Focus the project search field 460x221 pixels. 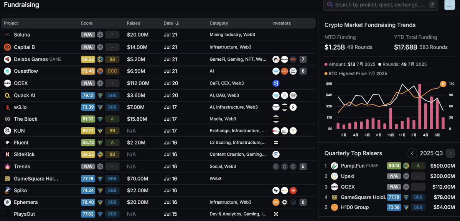(x=381, y=5)
